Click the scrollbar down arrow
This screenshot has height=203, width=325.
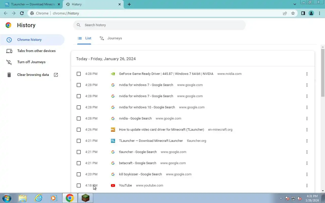click(323, 191)
